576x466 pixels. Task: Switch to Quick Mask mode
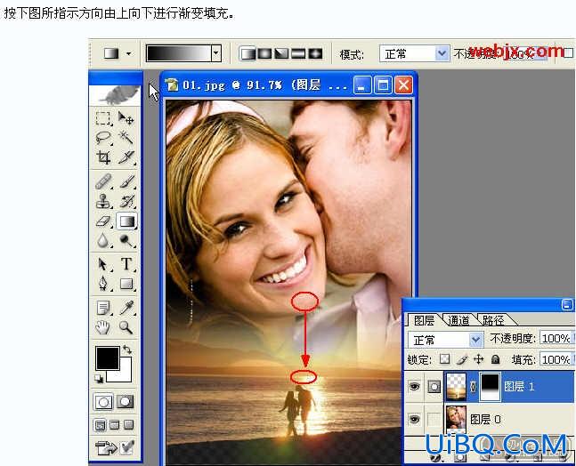[125, 402]
